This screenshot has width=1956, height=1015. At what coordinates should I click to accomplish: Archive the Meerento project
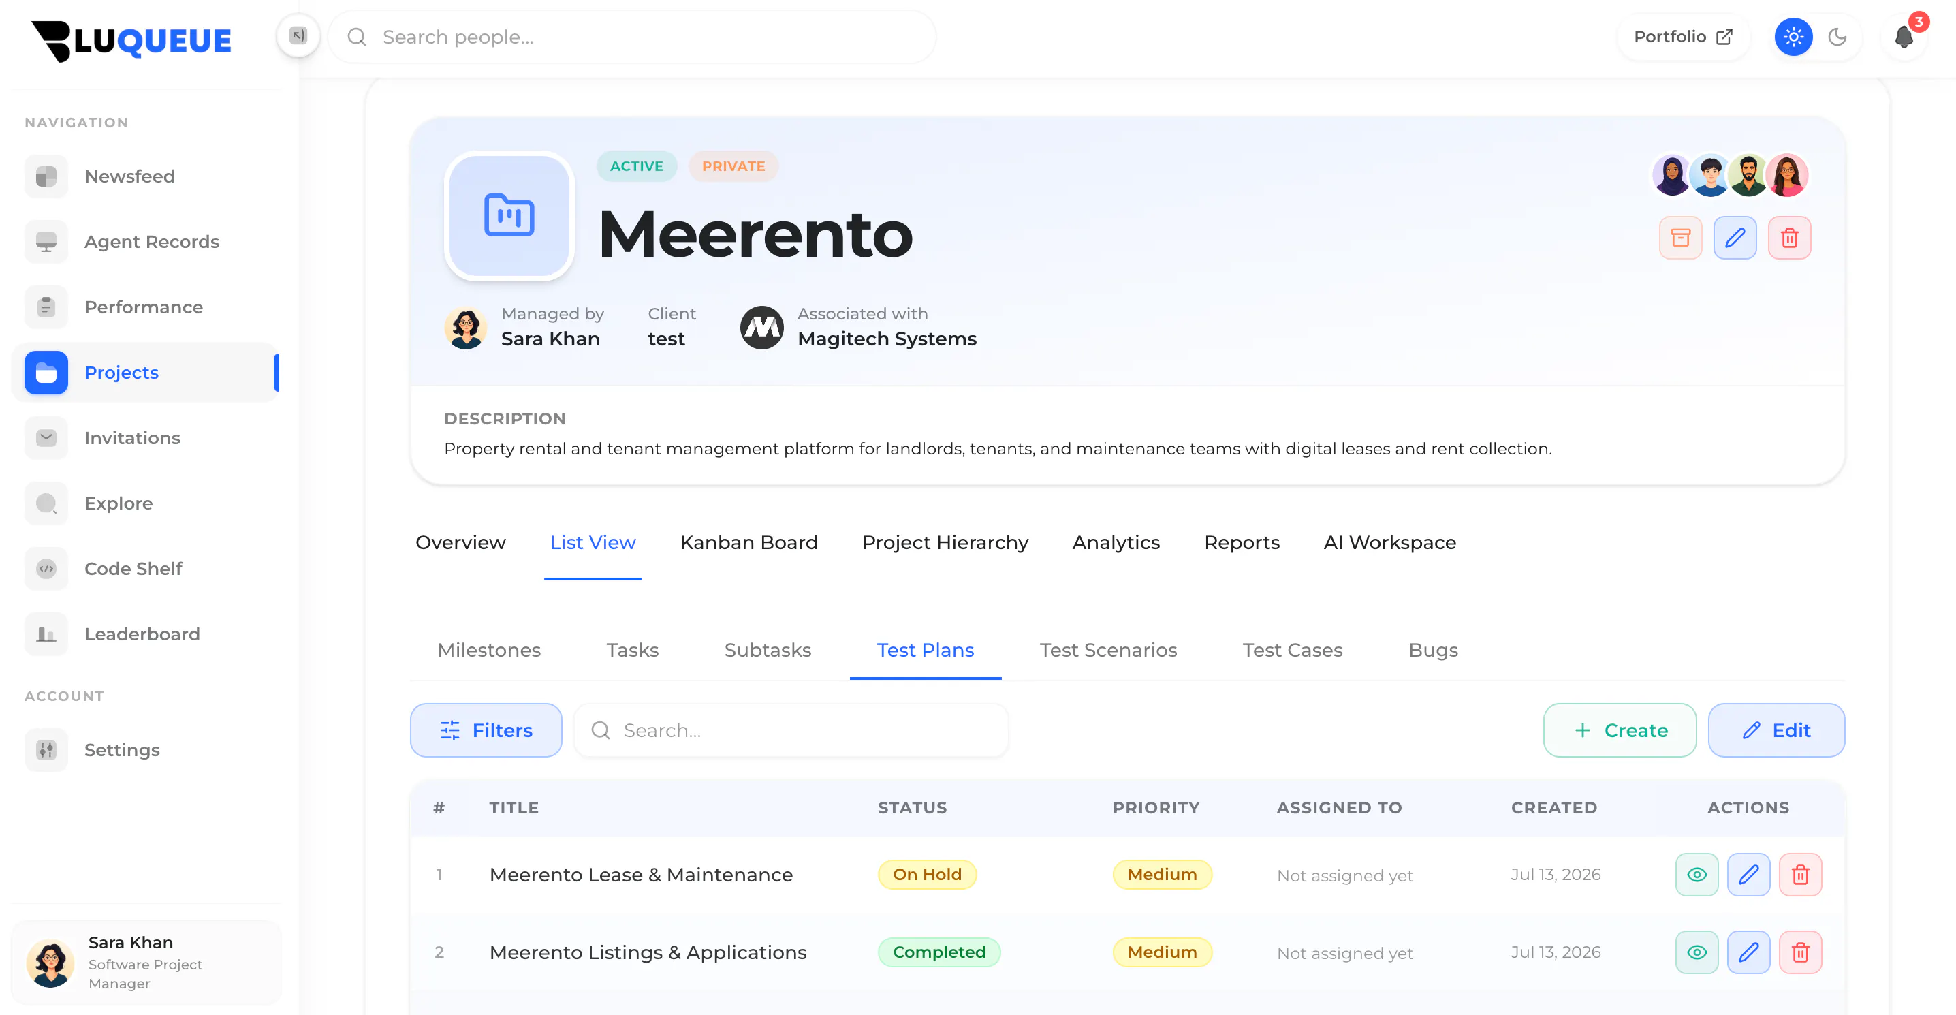coord(1680,238)
